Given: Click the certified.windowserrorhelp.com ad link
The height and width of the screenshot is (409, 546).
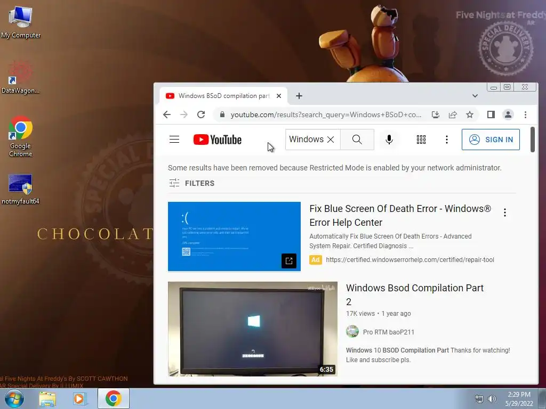Looking at the screenshot, I should click(x=410, y=260).
